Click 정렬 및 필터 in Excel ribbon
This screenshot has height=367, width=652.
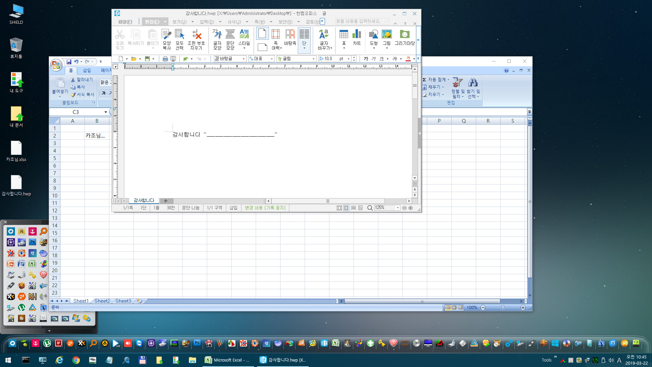[458, 88]
